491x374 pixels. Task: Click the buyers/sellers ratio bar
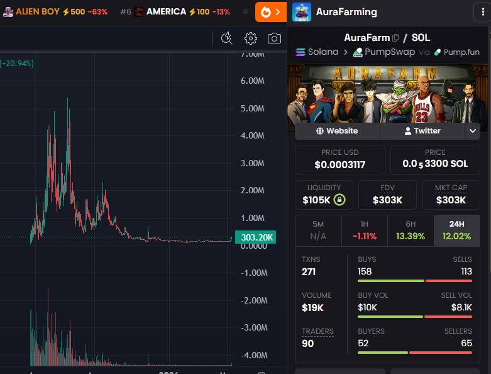coord(414,353)
